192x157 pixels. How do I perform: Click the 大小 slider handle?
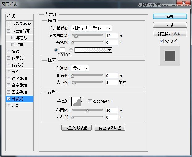74,83
